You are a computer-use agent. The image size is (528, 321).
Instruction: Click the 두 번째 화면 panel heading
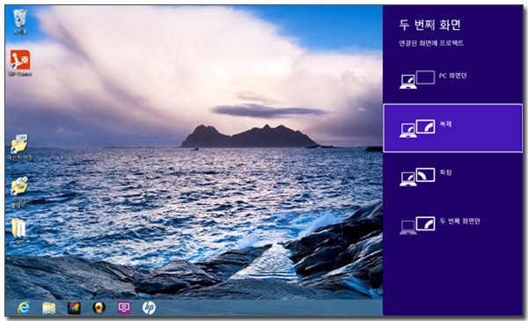click(x=429, y=25)
